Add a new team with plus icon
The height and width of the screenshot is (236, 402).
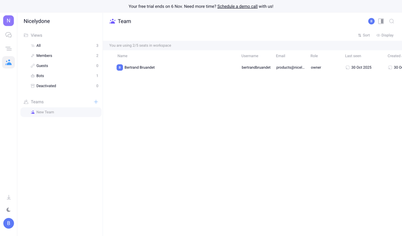[x=96, y=102]
